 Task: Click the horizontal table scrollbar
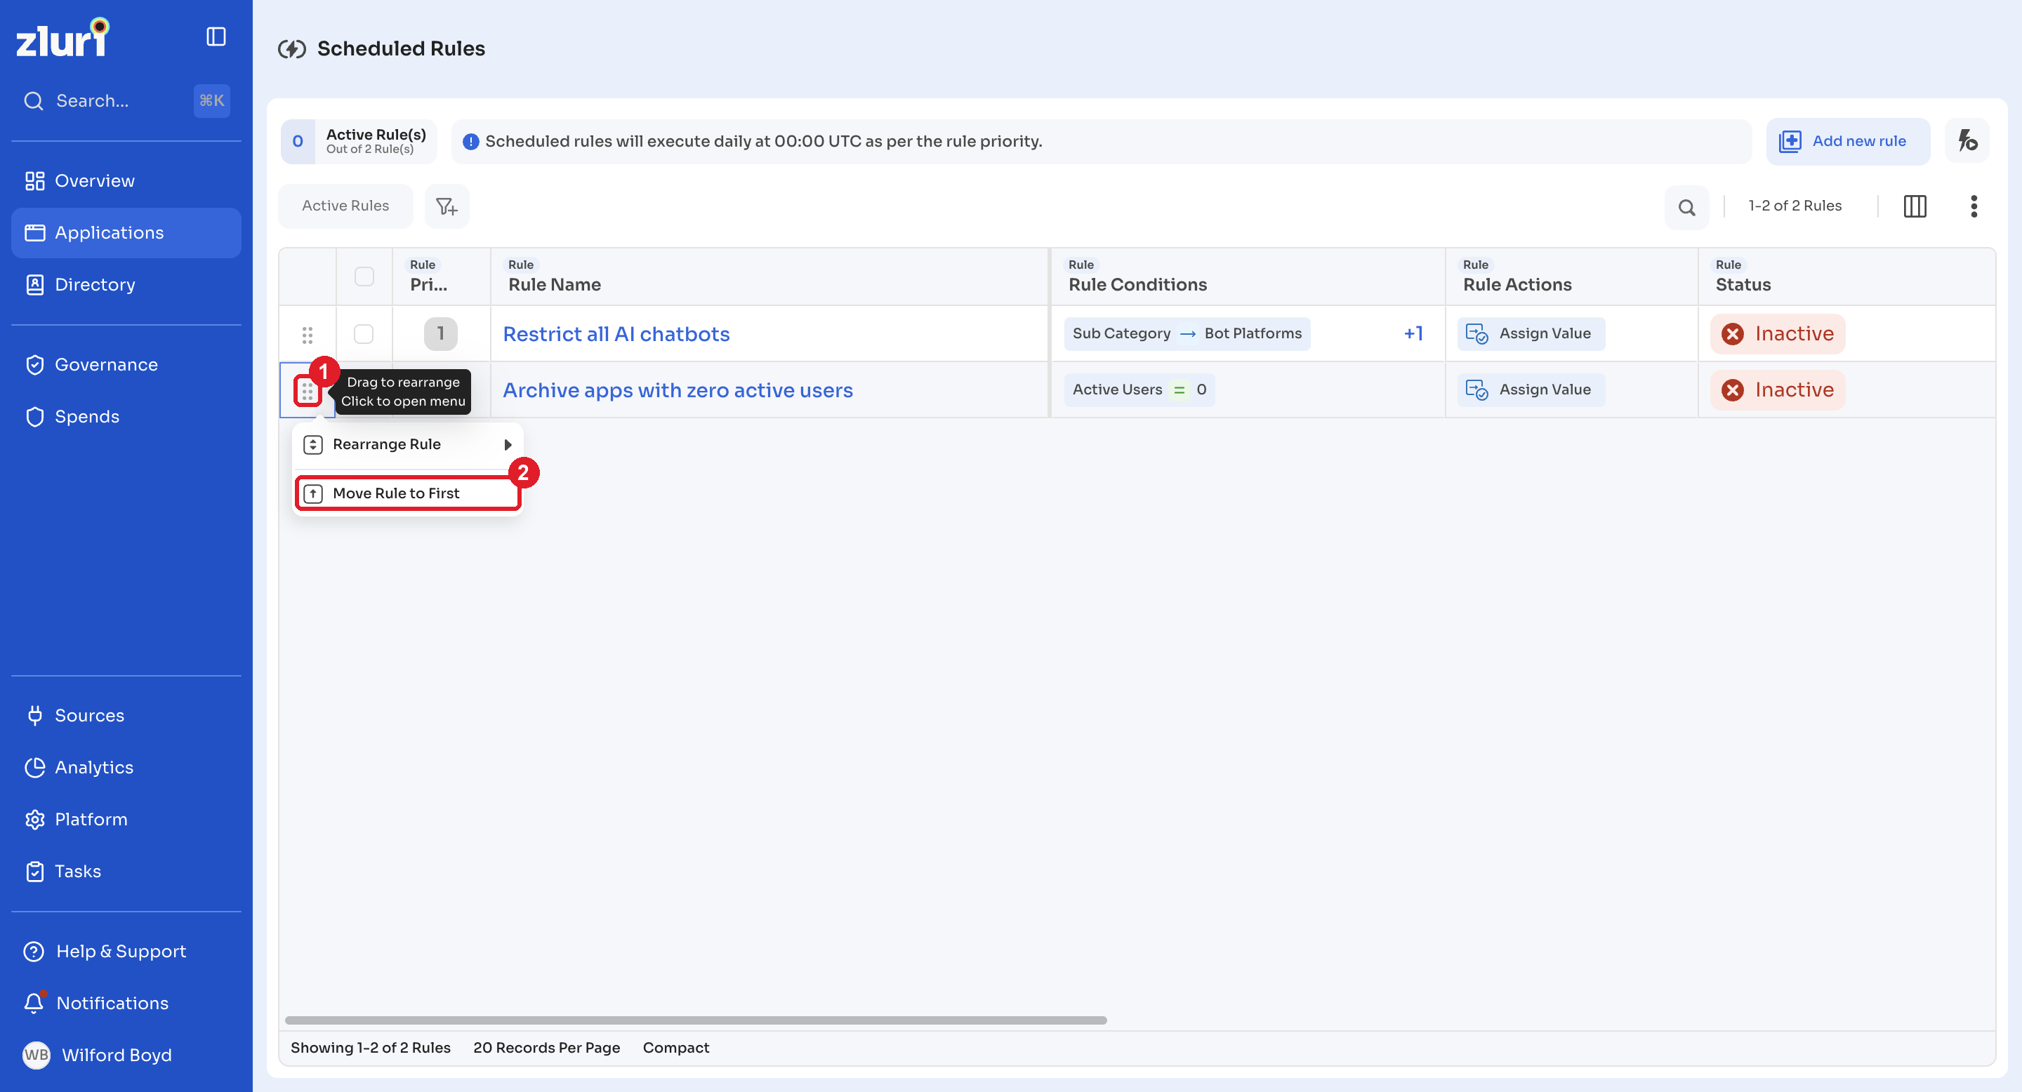pos(696,1020)
